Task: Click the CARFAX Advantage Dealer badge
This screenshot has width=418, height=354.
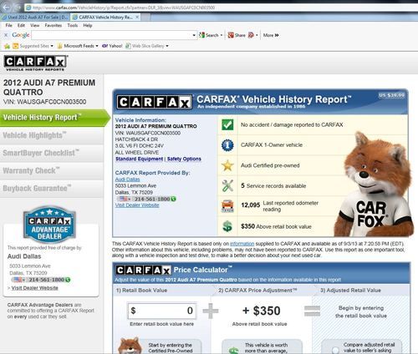Action: pyautogui.click(x=49, y=225)
